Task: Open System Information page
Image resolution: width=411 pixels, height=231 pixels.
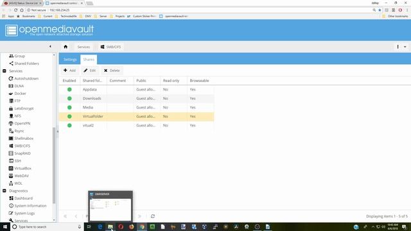Action: click(x=28, y=206)
